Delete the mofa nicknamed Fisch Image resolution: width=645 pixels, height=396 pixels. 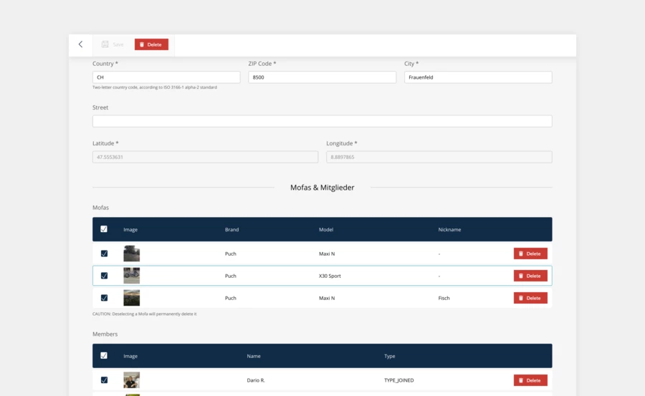tap(530, 298)
